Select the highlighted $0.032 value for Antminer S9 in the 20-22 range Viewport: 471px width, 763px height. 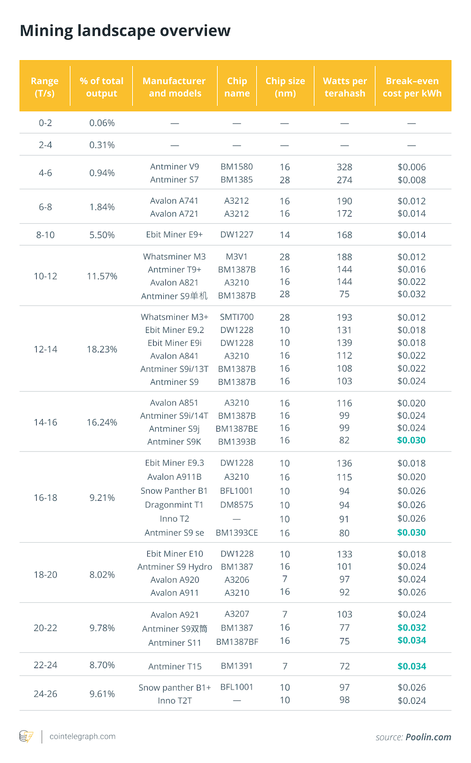(x=412, y=628)
